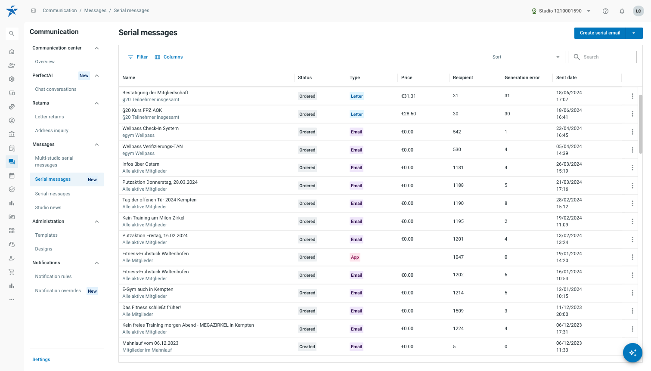Open the shopping cart icon in left rail
This screenshot has height=371, width=651.
[x=12, y=272]
